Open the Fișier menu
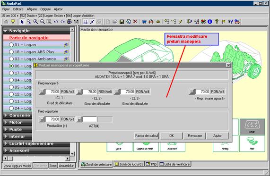 tap(6, 9)
